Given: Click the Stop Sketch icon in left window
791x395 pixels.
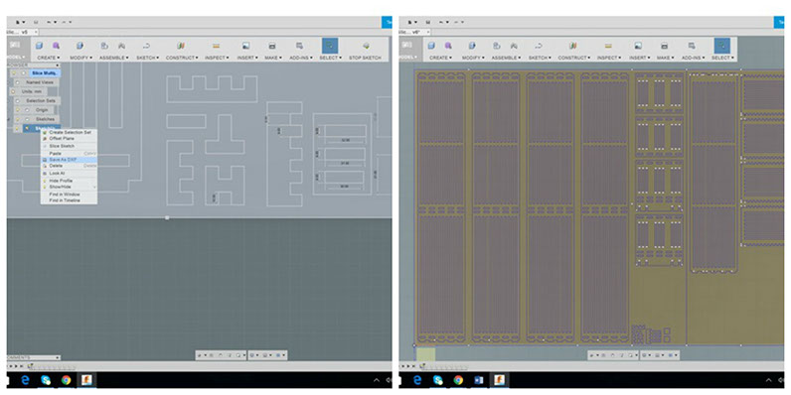Looking at the screenshot, I should click(x=366, y=46).
